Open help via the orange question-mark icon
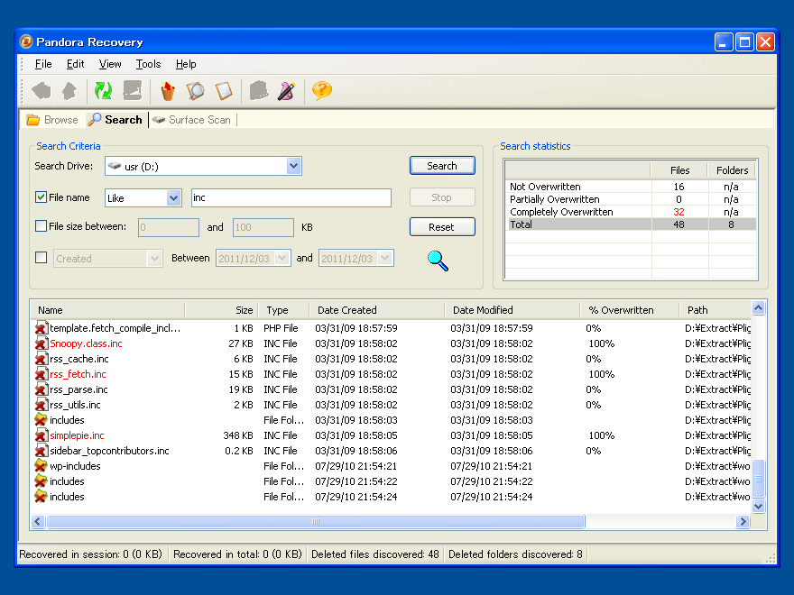 coord(321,91)
